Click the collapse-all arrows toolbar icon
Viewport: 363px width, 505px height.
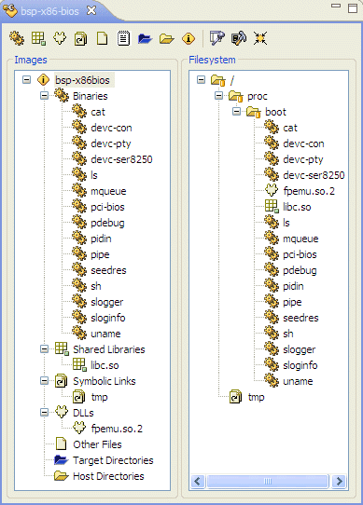260,38
